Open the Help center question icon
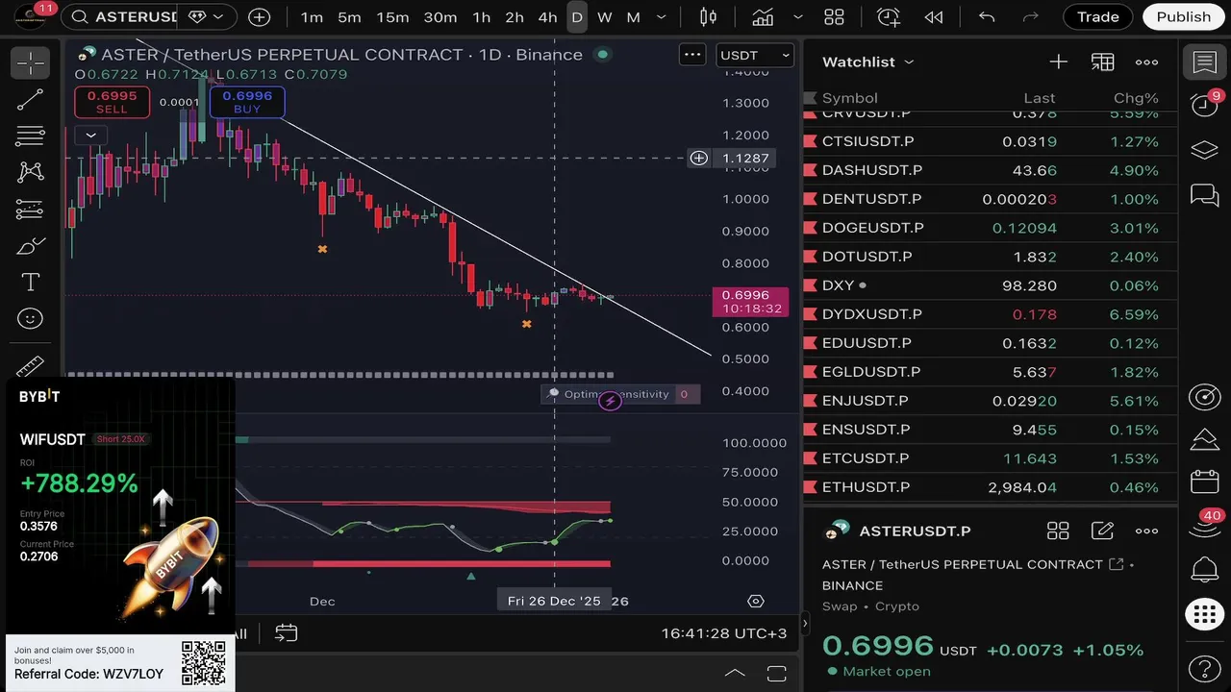The height and width of the screenshot is (692, 1231). point(1204,668)
